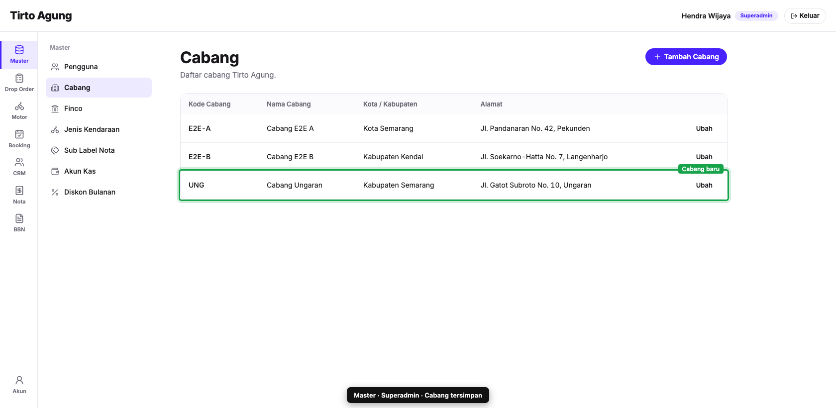Open the CRM people icon
This screenshot has height=408, width=836.
(19, 162)
